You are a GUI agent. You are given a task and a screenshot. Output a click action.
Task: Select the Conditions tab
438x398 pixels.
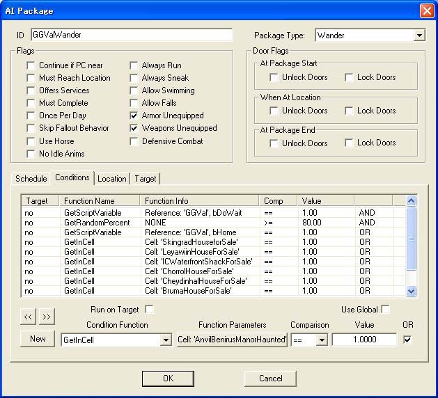(72, 177)
